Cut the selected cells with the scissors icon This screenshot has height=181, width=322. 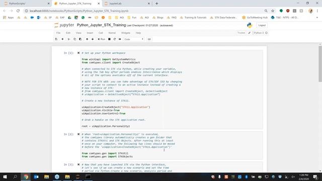tap(69, 39)
